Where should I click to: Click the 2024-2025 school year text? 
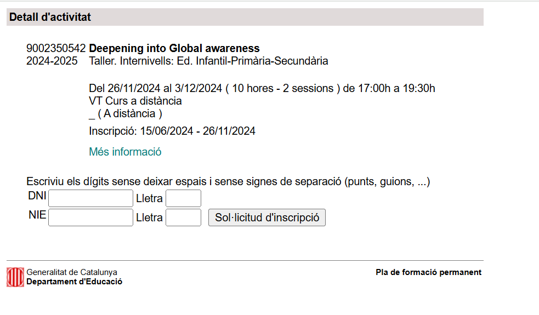52,61
